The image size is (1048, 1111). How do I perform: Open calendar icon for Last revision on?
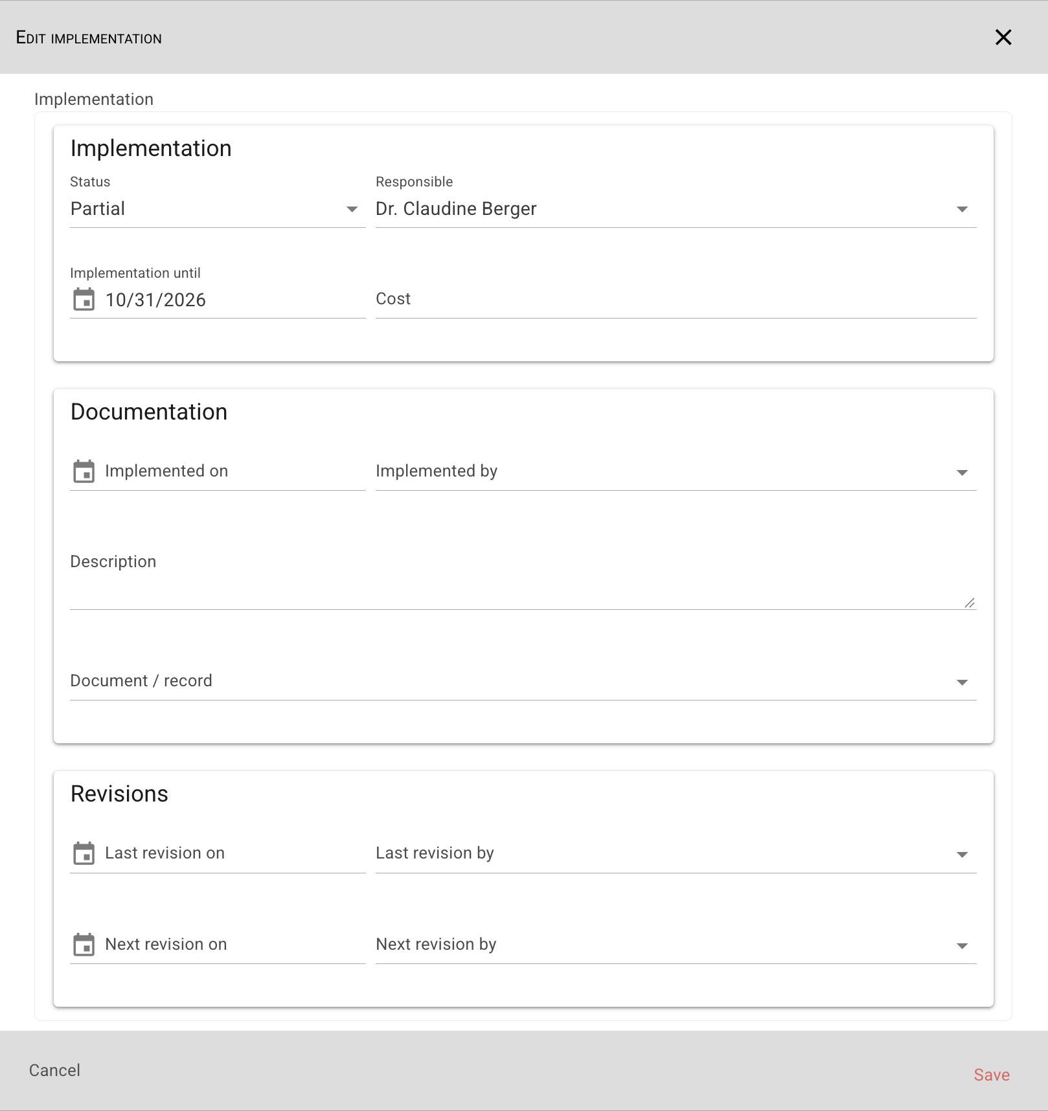(x=84, y=853)
